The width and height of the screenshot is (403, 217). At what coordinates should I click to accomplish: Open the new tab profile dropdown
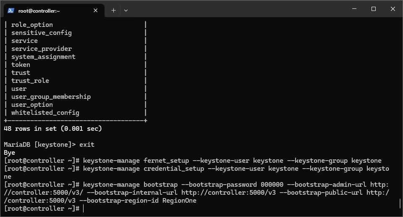pos(126,11)
